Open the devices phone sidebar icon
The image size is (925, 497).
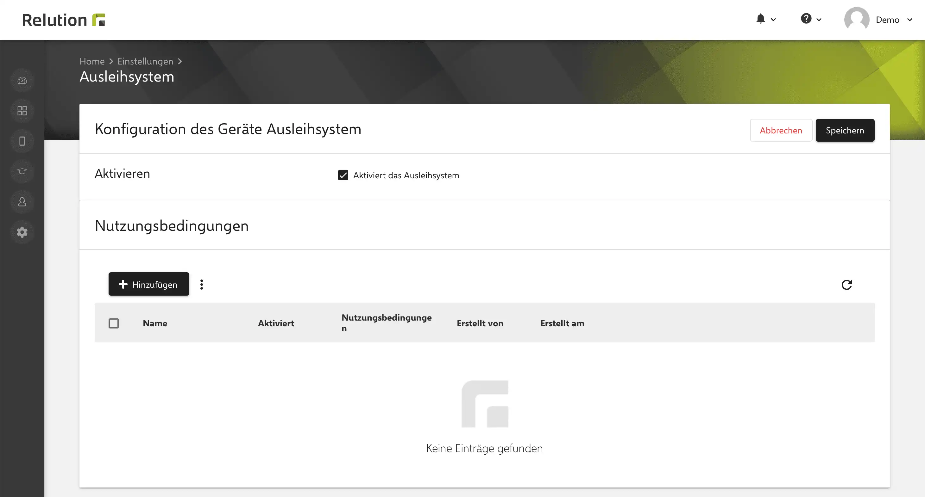pyautogui.click(x=22, y=141)
